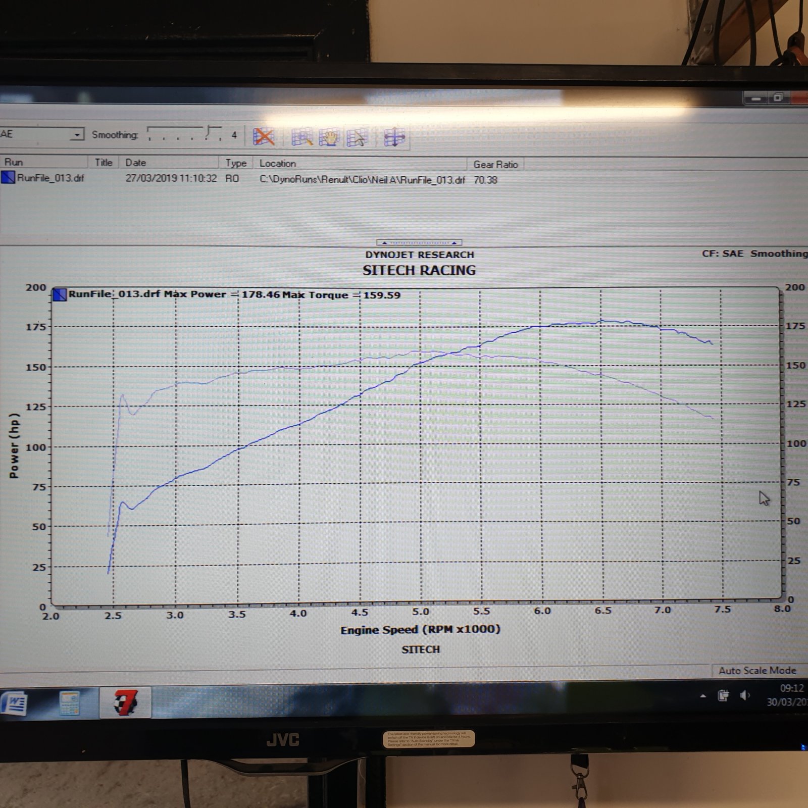Select the graph zoom magnifier tool

301,137
